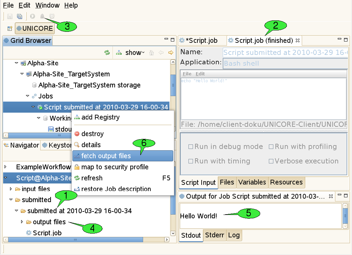
Task: Click the home icon in Grid Browser toolbar
Action: point(151,53)
